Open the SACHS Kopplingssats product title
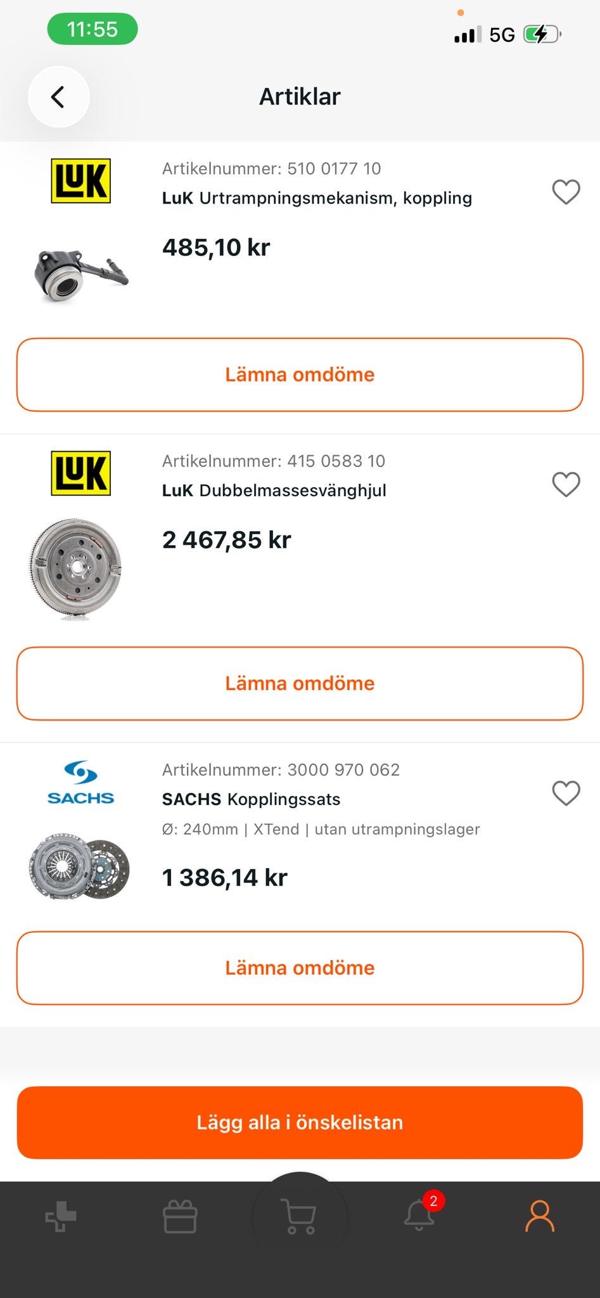600x1298 pixels. [x=251, y=799]
